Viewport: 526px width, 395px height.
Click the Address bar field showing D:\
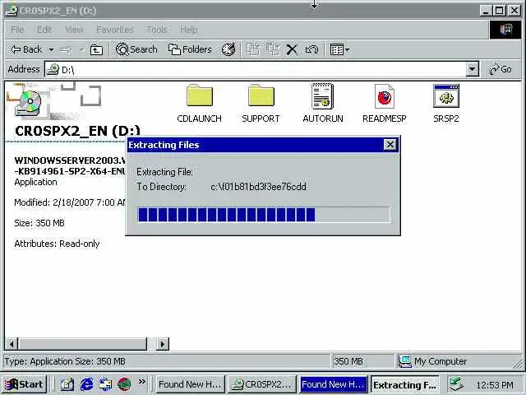tap(255, 69)
